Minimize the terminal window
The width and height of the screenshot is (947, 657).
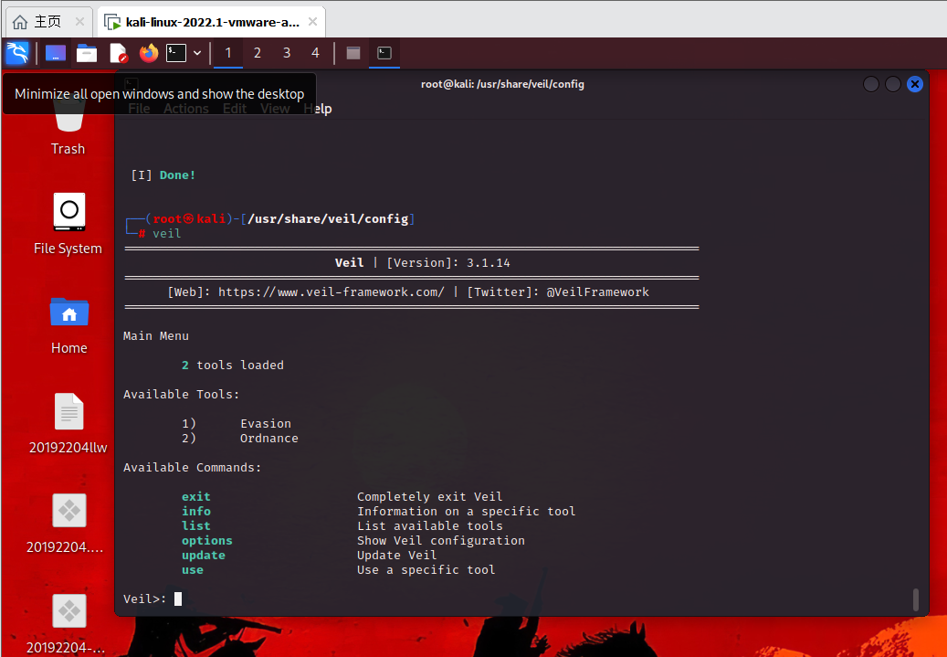[x=871, y=84]
